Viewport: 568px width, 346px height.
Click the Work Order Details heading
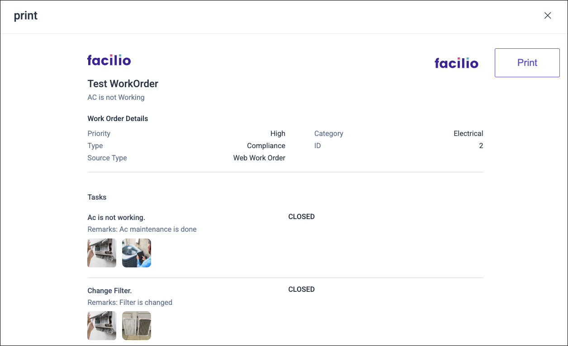pyautogui.click(x=118, y=119)
